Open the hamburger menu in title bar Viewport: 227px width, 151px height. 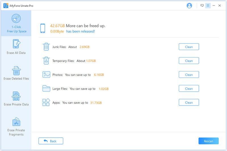[208, 6]
